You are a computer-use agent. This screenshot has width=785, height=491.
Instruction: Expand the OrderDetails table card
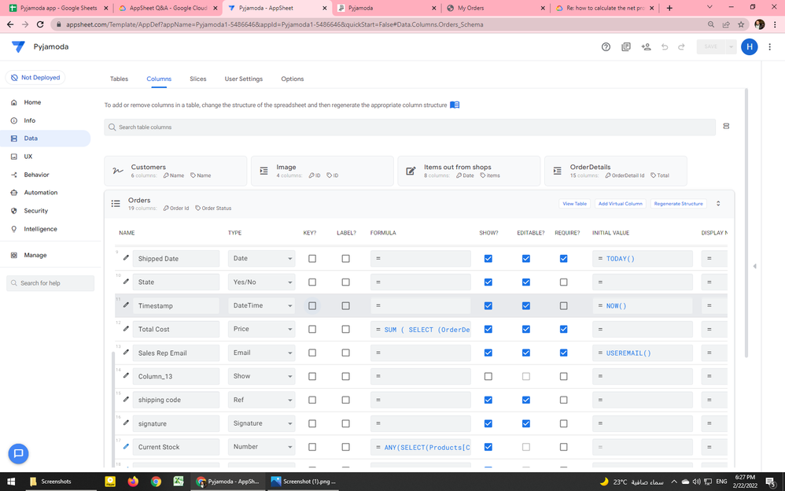click(615, 171)
